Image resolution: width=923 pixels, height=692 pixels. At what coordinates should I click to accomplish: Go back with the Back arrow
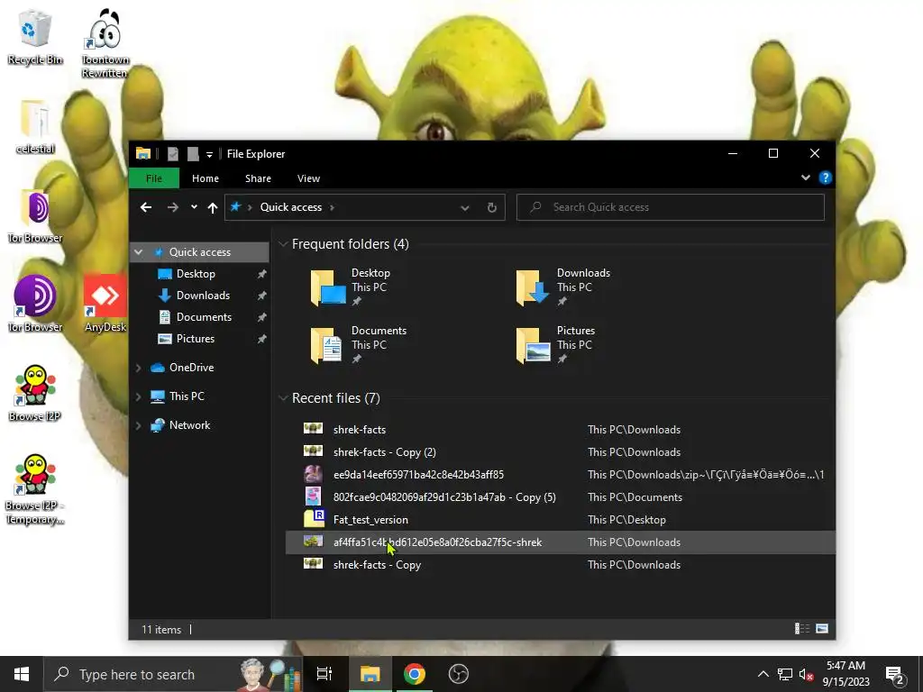[x=146, y=207]
